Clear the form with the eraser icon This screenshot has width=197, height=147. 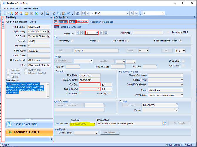(41, 13)
